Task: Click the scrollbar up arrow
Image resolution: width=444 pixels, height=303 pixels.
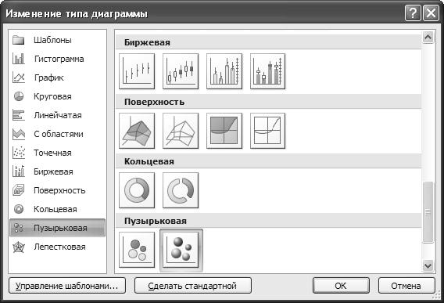Action: coord(428,37)
